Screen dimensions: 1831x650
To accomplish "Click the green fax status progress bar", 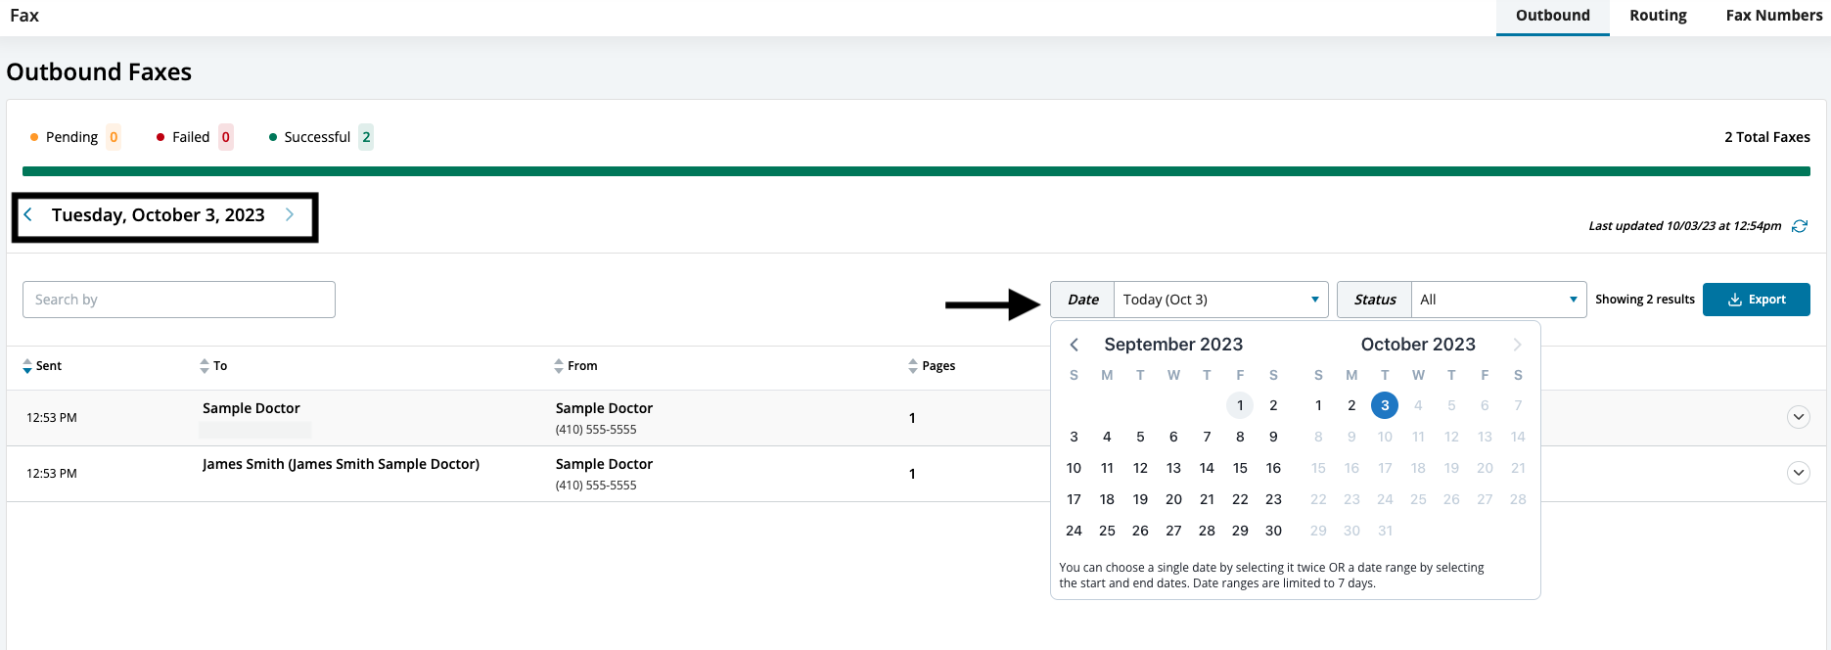I will point(916,171).
